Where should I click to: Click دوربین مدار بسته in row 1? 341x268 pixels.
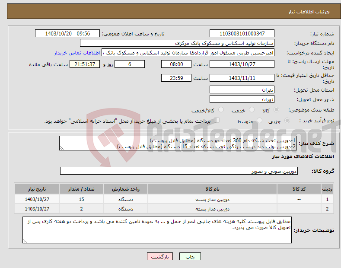(x=212, y=199)
